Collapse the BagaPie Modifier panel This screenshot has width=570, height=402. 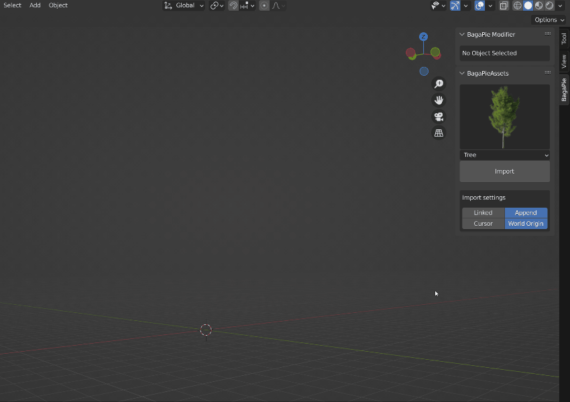pos(462,34)
